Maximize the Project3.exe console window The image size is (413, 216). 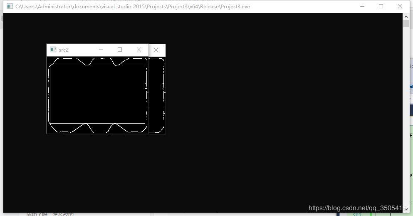tap(381, 6)
